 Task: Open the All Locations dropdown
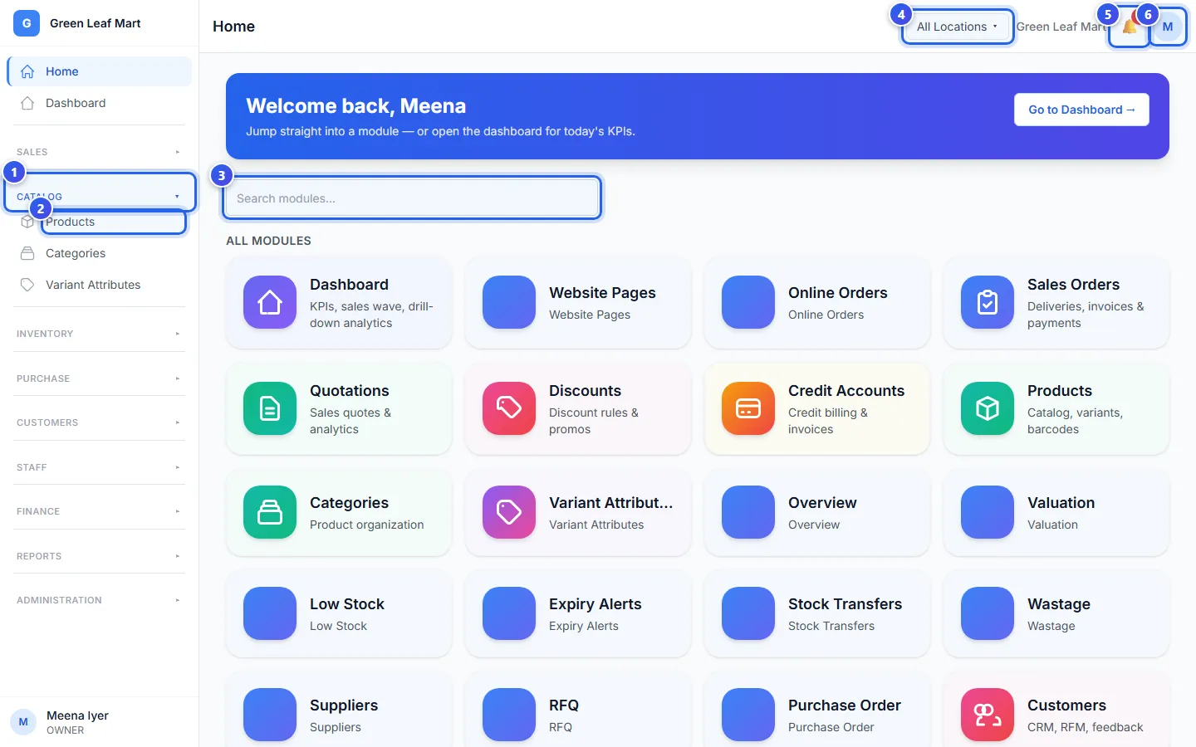pos(957,27)
